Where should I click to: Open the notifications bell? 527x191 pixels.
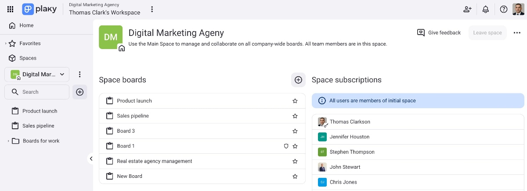pos(486,9)
